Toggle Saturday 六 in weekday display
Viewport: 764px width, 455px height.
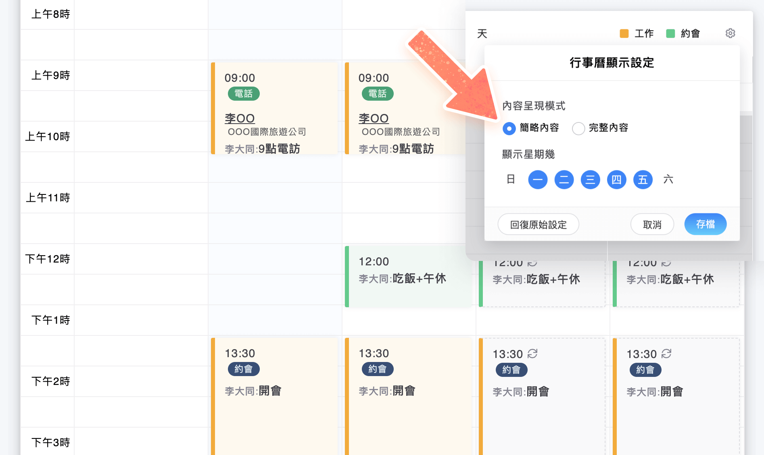point(668,179)
